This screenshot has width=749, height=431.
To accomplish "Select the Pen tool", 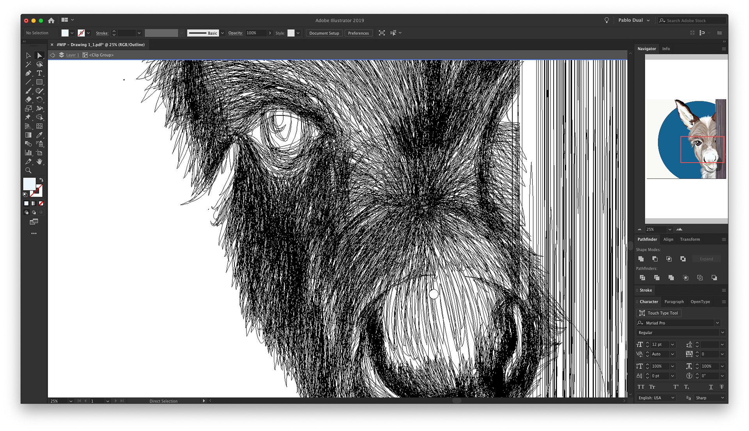I will [28, 73].
